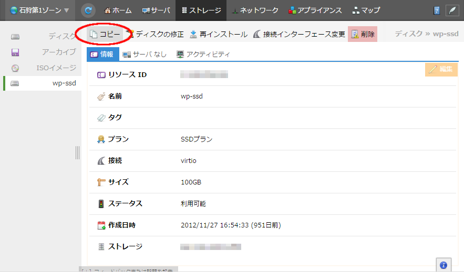Screen dimensions: 464x272
Task: Select アプライアンス in the top navigation
Action: pos(315,10)
